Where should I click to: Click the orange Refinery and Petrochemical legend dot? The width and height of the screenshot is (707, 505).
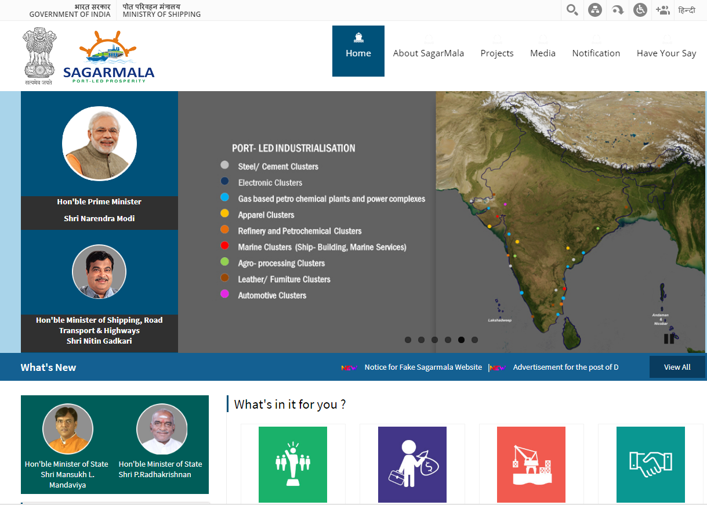pos(224,230)
